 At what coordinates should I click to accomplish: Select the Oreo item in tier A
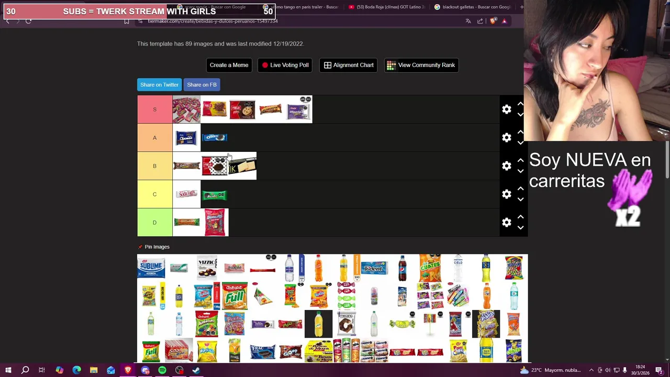tap(215, 138)
